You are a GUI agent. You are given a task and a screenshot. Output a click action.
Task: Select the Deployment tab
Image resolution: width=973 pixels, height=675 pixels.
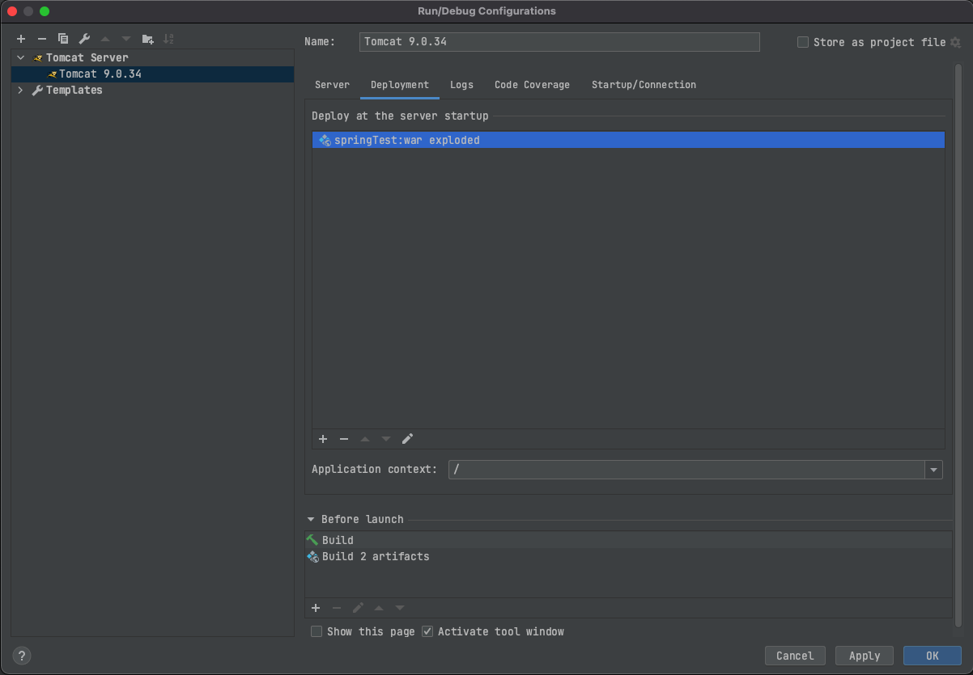pyautogui.click(x=400, y=85)
